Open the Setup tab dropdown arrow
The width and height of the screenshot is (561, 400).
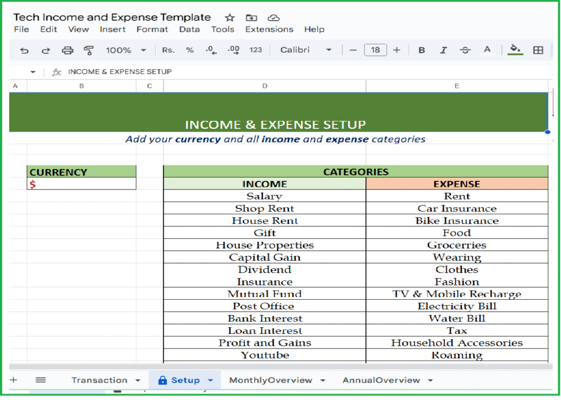[x=210, y=380]
